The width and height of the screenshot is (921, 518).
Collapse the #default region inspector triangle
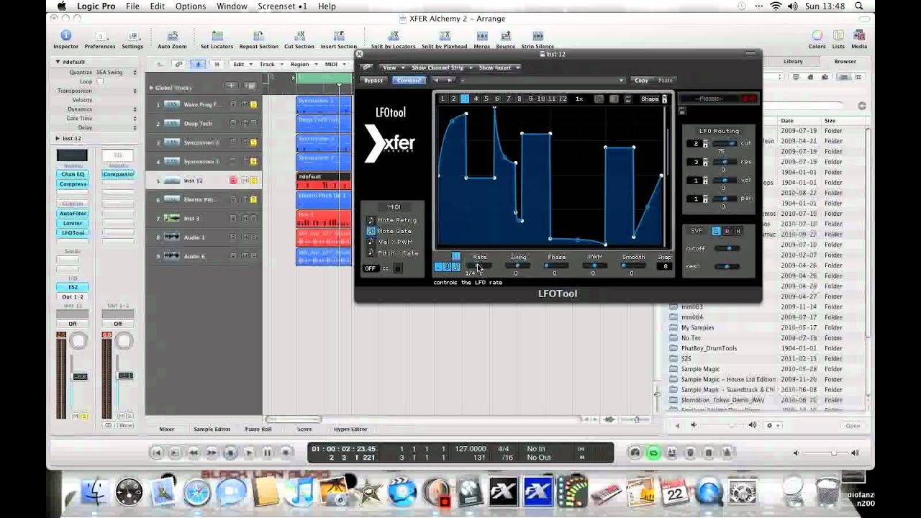pyautogui.click(x=58, y=62)
